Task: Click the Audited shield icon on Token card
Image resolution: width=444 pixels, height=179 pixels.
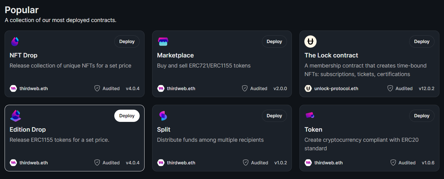Action: (x=393, y=163)
